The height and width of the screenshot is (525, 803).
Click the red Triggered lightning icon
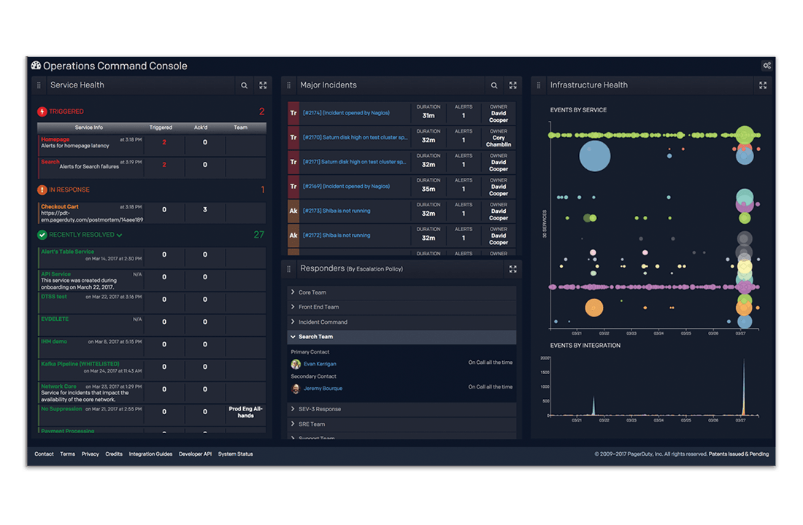42,112
